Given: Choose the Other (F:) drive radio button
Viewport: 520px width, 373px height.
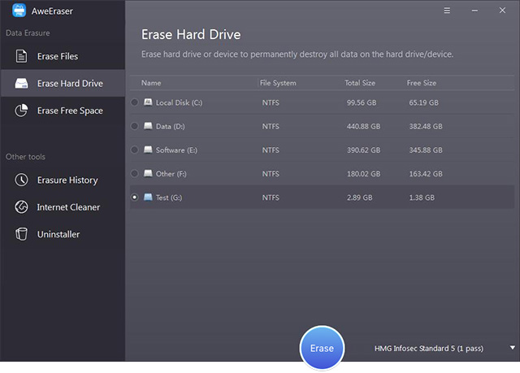Looking at the screenshot, I should [135, 173].
